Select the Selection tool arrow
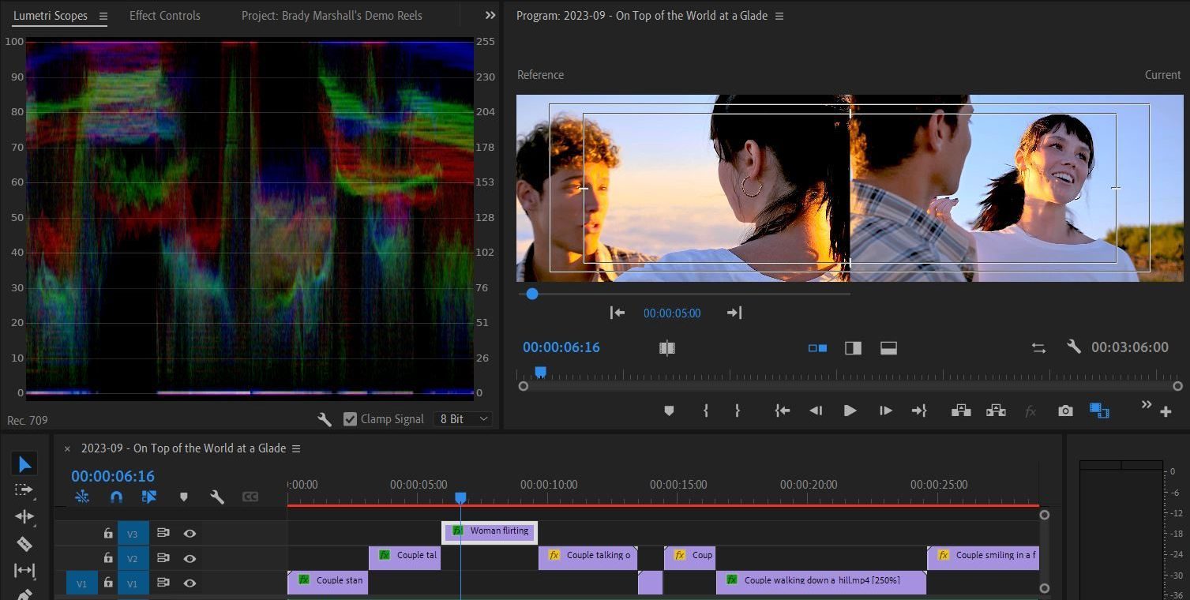Screen dimensions: 1190x600 pyautogui.click(x=24, y=464)
